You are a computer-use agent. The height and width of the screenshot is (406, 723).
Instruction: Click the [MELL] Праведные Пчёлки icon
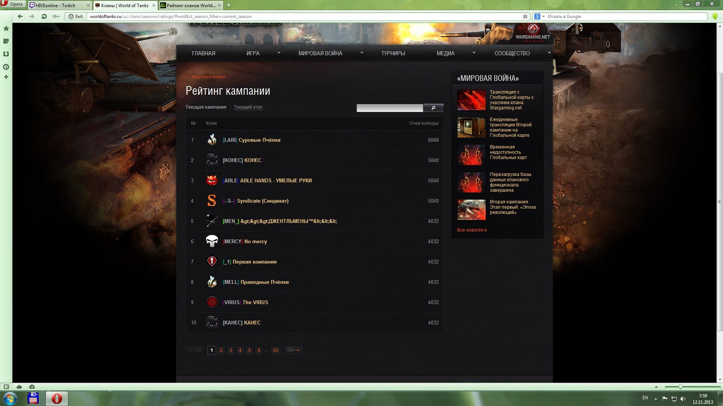[212, 282]
